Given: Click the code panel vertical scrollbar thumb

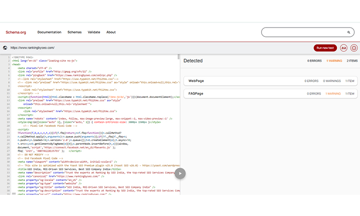Looking at the screenshot, I should tap(179, 57).
